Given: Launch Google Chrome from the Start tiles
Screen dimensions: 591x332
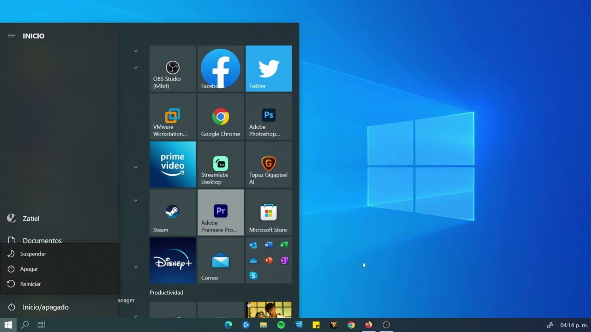Looking at the screenshot, I should [221, 116].
